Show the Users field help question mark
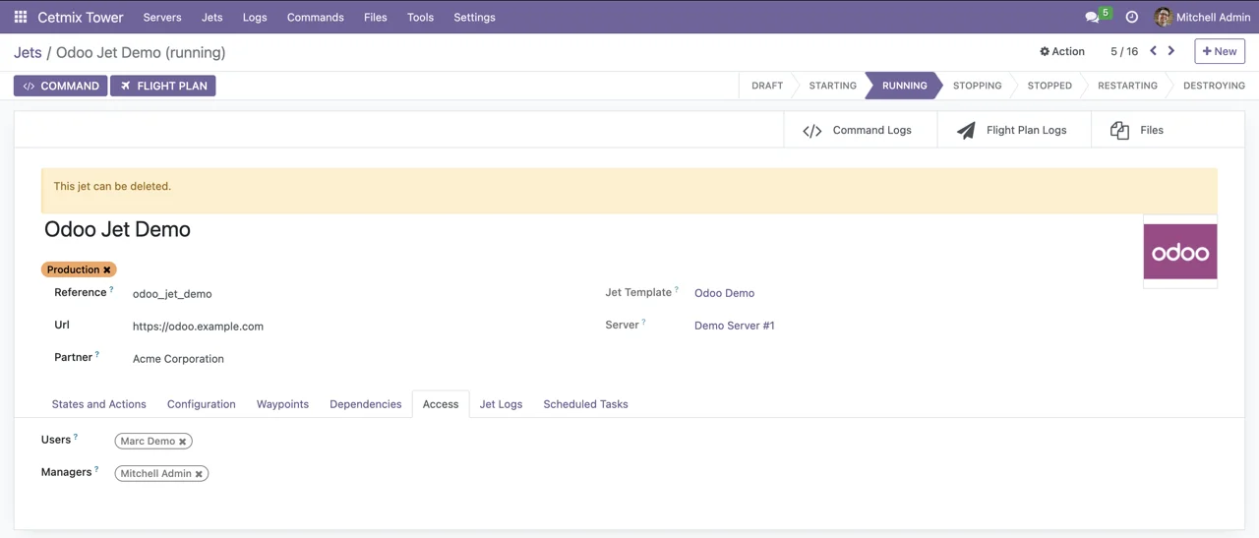 click(x=76, y=437)
